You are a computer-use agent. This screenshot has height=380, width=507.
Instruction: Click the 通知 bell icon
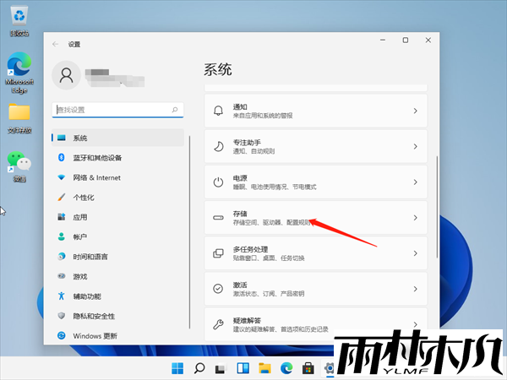(218, 111)
